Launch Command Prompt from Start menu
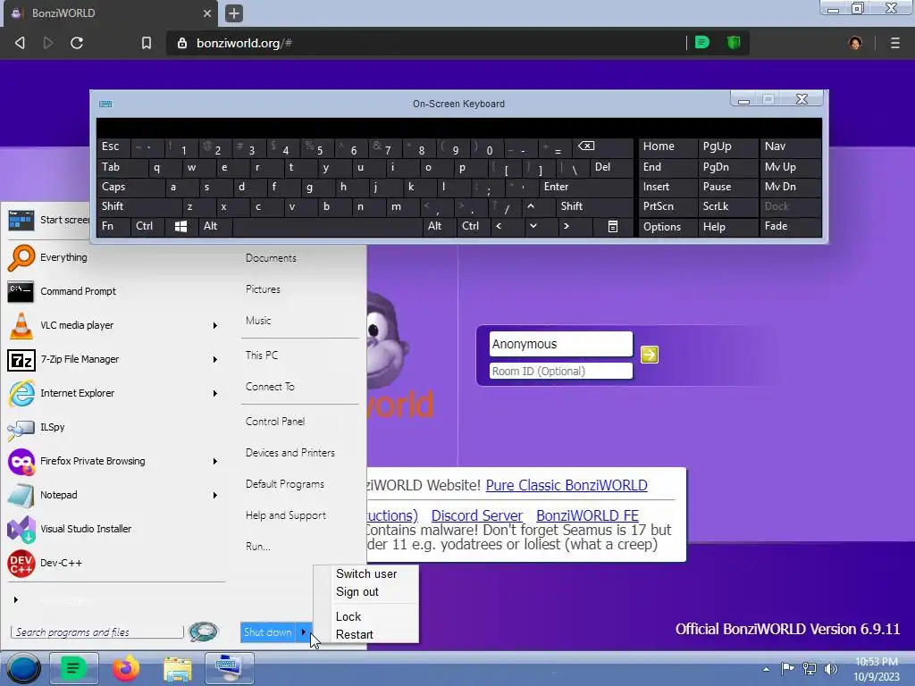 point(78,291)
